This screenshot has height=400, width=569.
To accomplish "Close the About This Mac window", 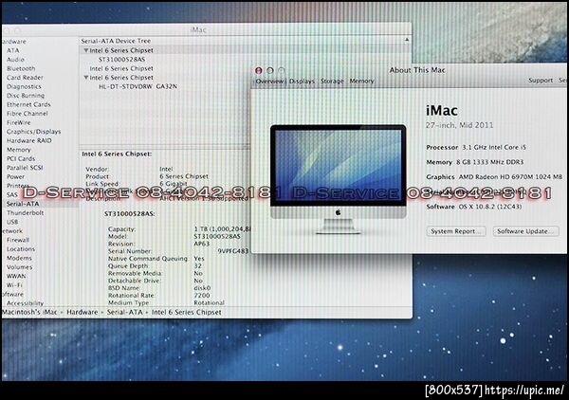I will point(258,70).
